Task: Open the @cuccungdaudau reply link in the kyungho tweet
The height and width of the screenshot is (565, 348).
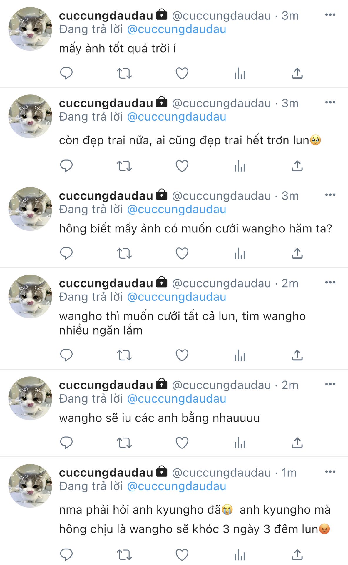Action: point(177,486)
